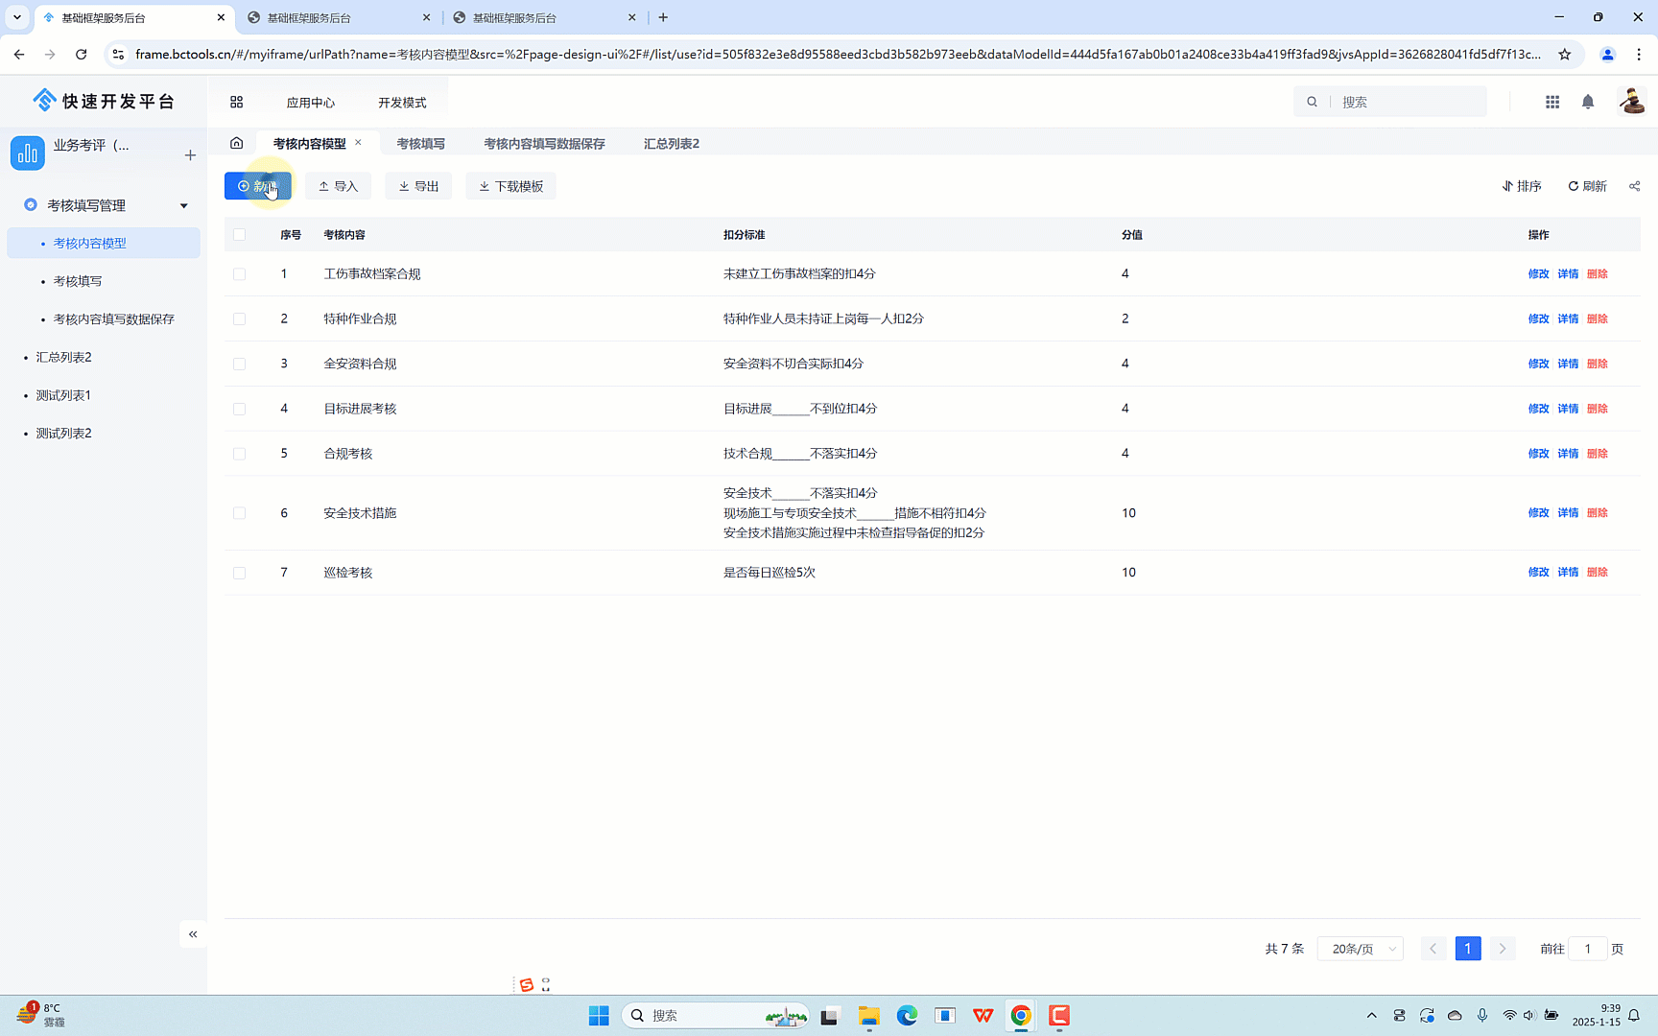Select 测试列表2 in the sidebar
The image size is (1658, 1036).
pyautogui.click(x=104, y=434)
